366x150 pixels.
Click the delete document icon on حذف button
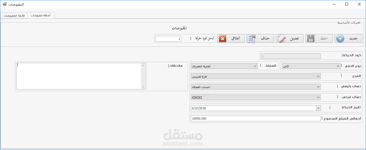tap(252, 39)
